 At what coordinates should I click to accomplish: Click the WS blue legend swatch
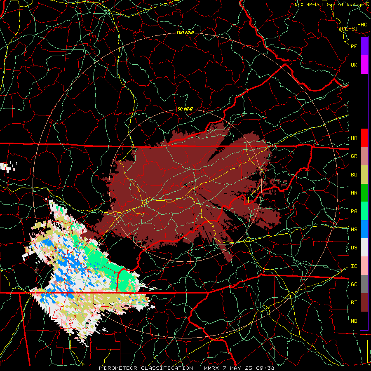[364, 229]
